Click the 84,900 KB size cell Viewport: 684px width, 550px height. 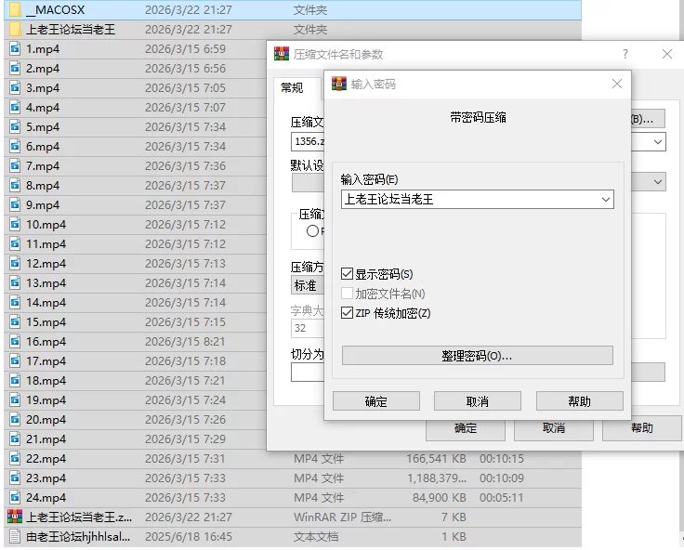440,498
